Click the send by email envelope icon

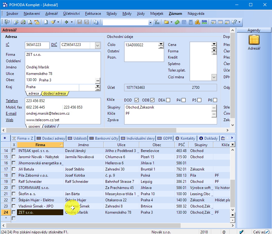tap(37, 22)
